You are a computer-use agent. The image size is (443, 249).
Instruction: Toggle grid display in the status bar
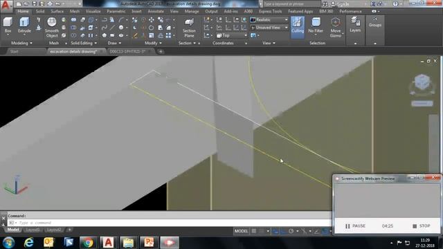click(x=254, y=231)
